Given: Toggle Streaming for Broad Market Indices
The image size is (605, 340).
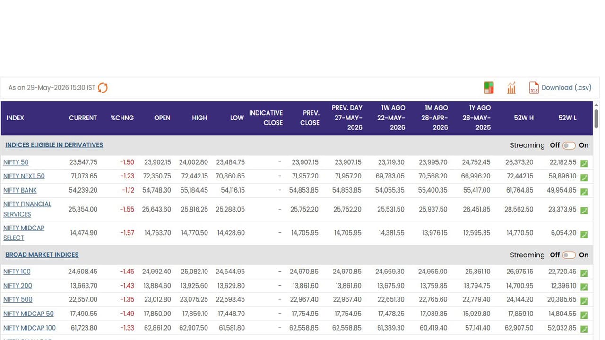Looking at the screenshot, I should [x=569, y=255].
